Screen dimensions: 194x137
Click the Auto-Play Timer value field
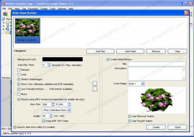[x=45, y=65]
